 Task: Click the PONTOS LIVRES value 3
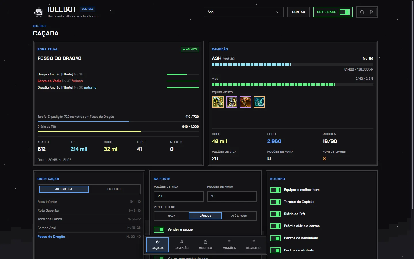324,159
